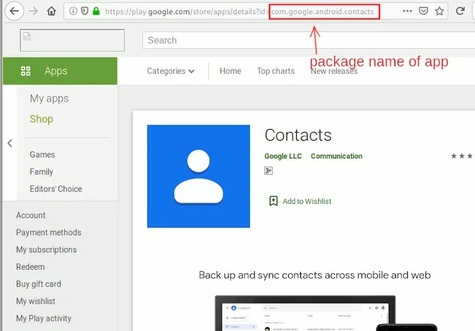Click the broken Google Play logo image
Image resolution: width=475 pixels, height=331 pixels.
(72, 40)
